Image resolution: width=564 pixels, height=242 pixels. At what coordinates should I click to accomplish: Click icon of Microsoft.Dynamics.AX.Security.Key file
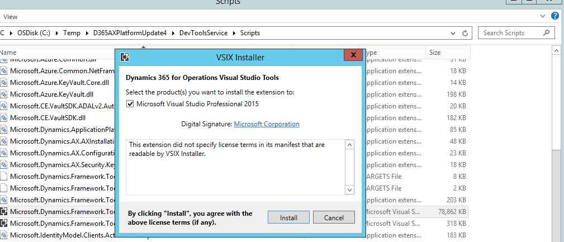(3, 165)
